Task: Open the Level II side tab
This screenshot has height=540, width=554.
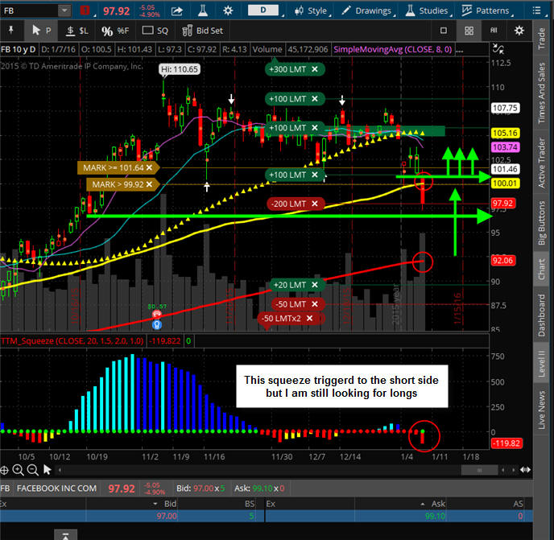Action: 541,364
